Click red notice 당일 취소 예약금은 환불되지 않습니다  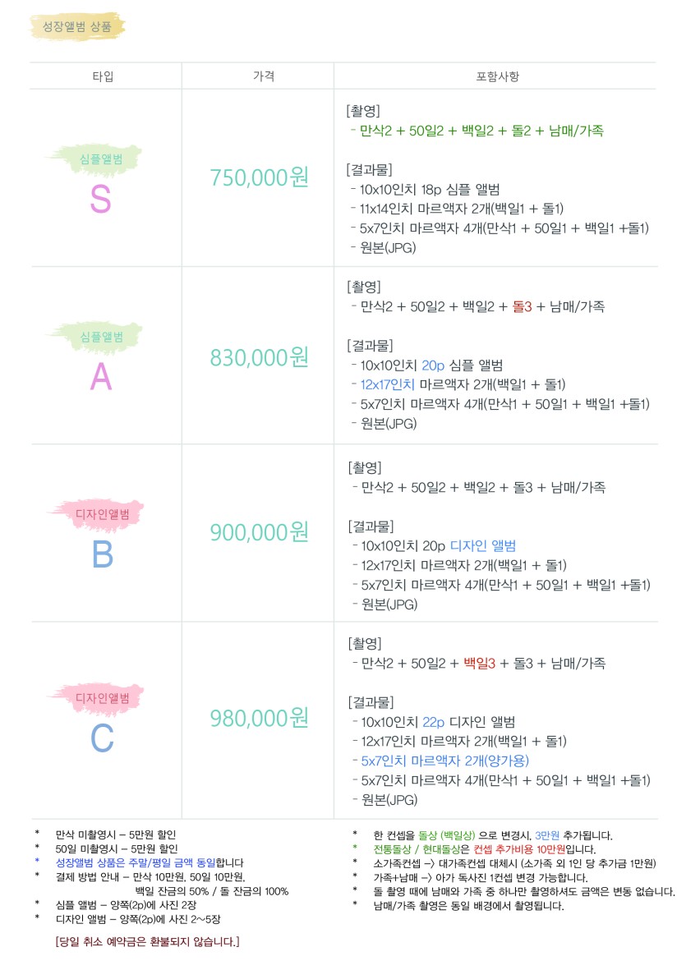tap(147, 941)
